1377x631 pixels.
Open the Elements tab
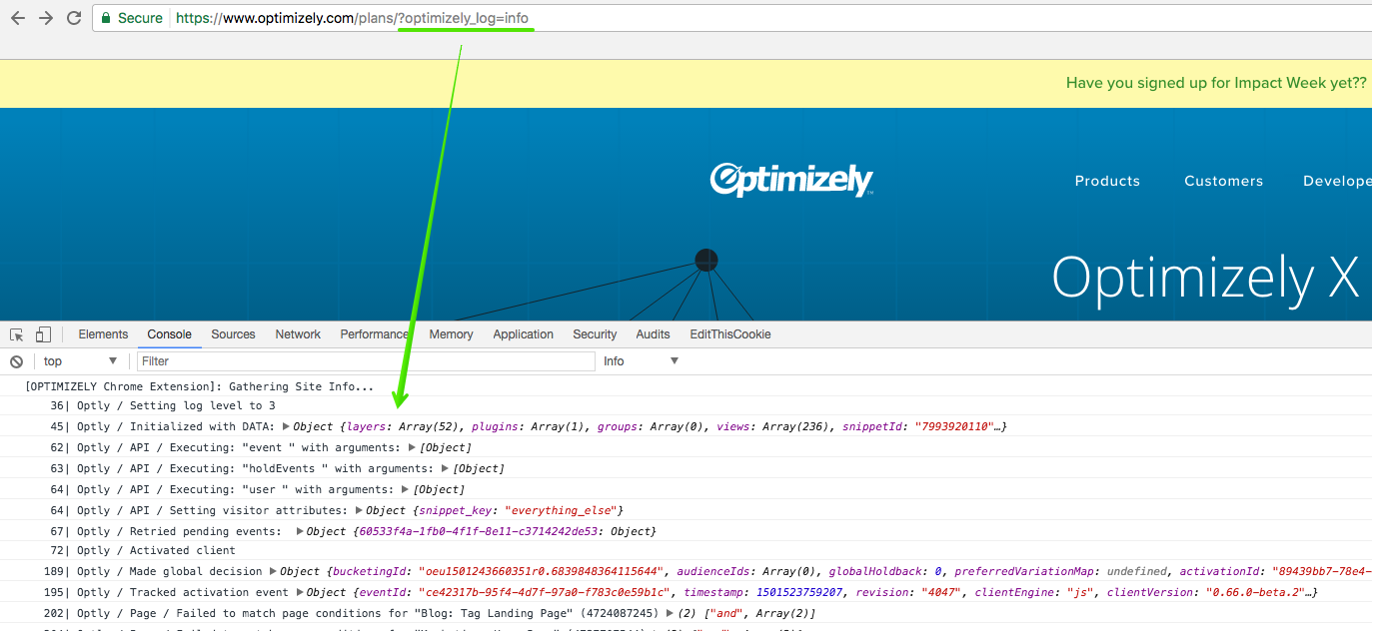point(103,334)
